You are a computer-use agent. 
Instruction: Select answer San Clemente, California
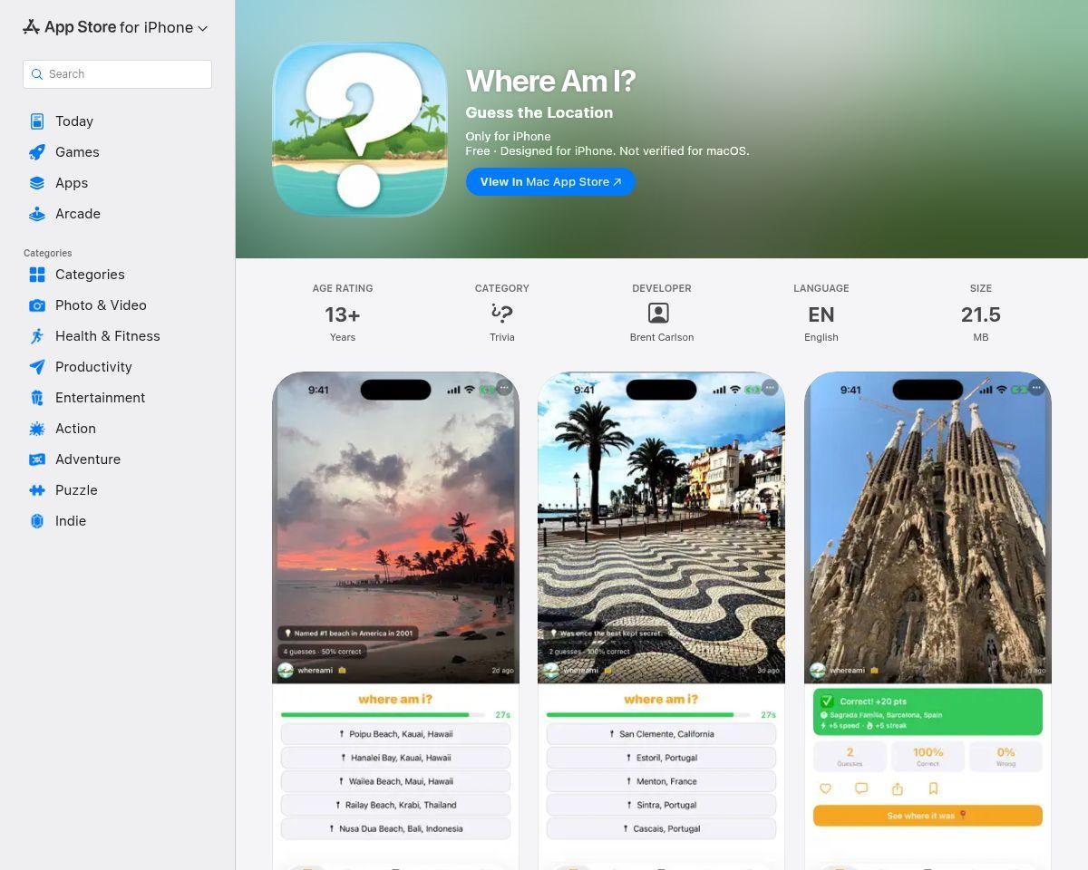point(661,734)
